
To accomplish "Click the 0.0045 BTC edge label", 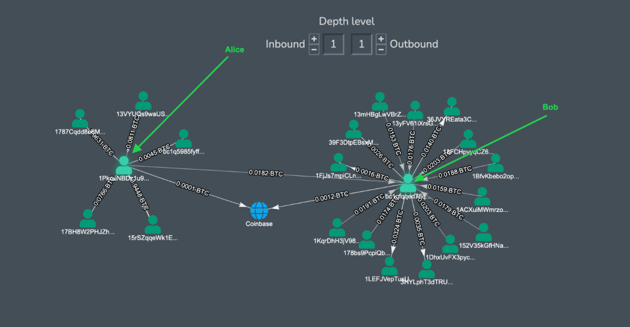I will (x=154, y=154).
